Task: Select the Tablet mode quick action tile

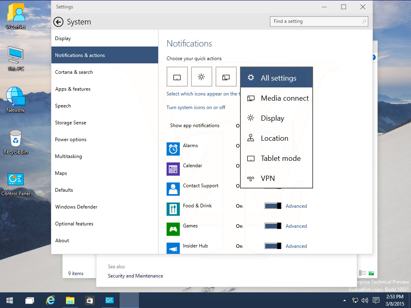Action: click(177, 77)
